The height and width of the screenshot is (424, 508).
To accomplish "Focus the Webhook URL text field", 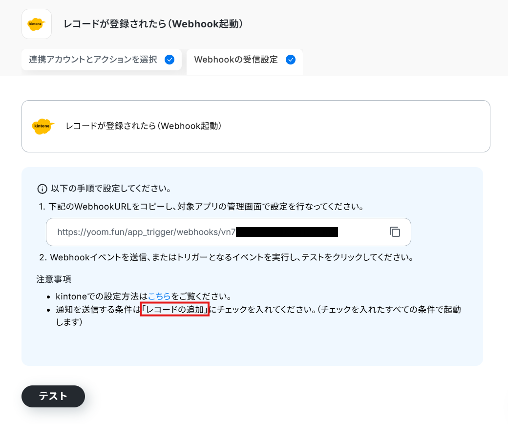I will 229,232.
